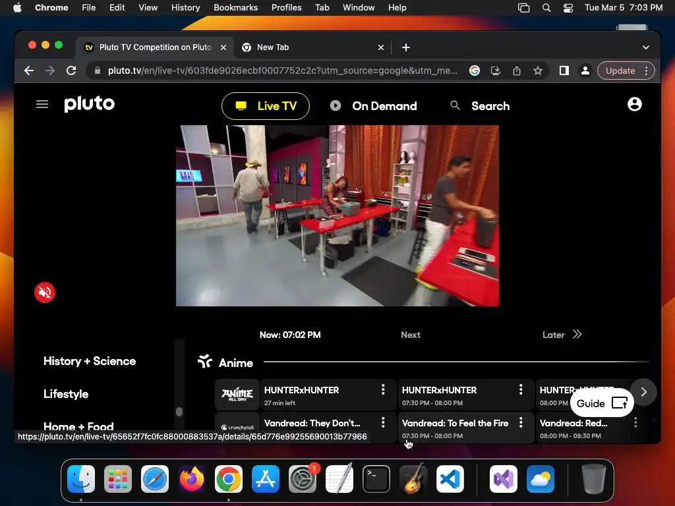Open macOS Control Center
The height and width of the screenshot is (506, 675).
(x=568, y=7)
